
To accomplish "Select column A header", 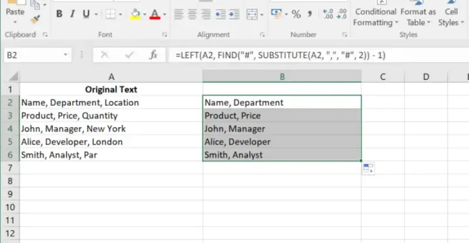I will tap(111, 77).
